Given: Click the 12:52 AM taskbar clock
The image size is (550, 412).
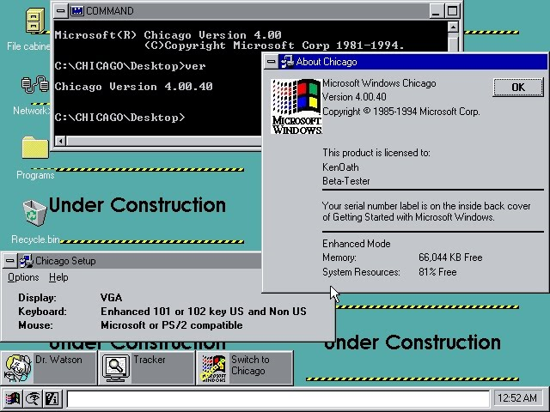Looking at the screenshot, I should (517, 398).
